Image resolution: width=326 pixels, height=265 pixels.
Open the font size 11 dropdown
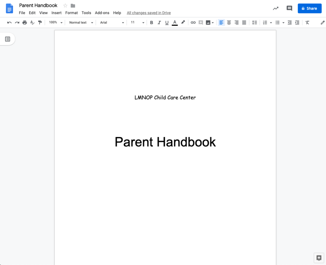[137, 23]
